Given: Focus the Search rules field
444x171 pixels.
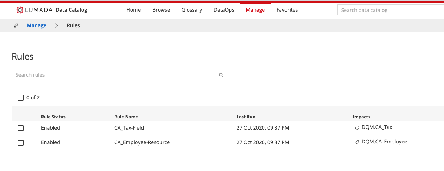Looking at the screenshot, I should coord(114,75).
